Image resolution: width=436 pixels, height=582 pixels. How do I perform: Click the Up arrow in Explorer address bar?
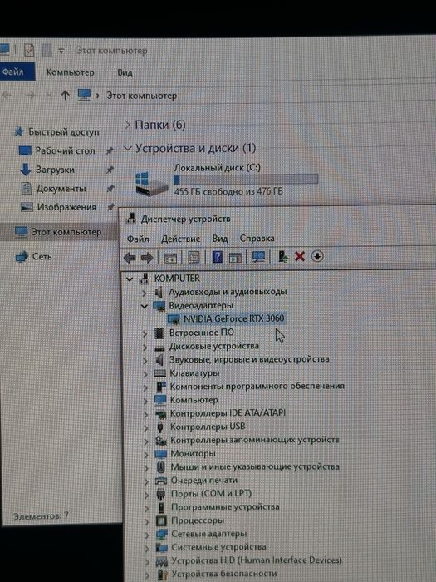coord(65,96)
